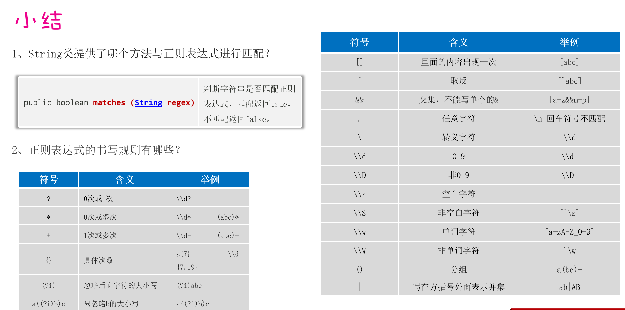
Task: Click the 小结 slide title
Action: 39,20
